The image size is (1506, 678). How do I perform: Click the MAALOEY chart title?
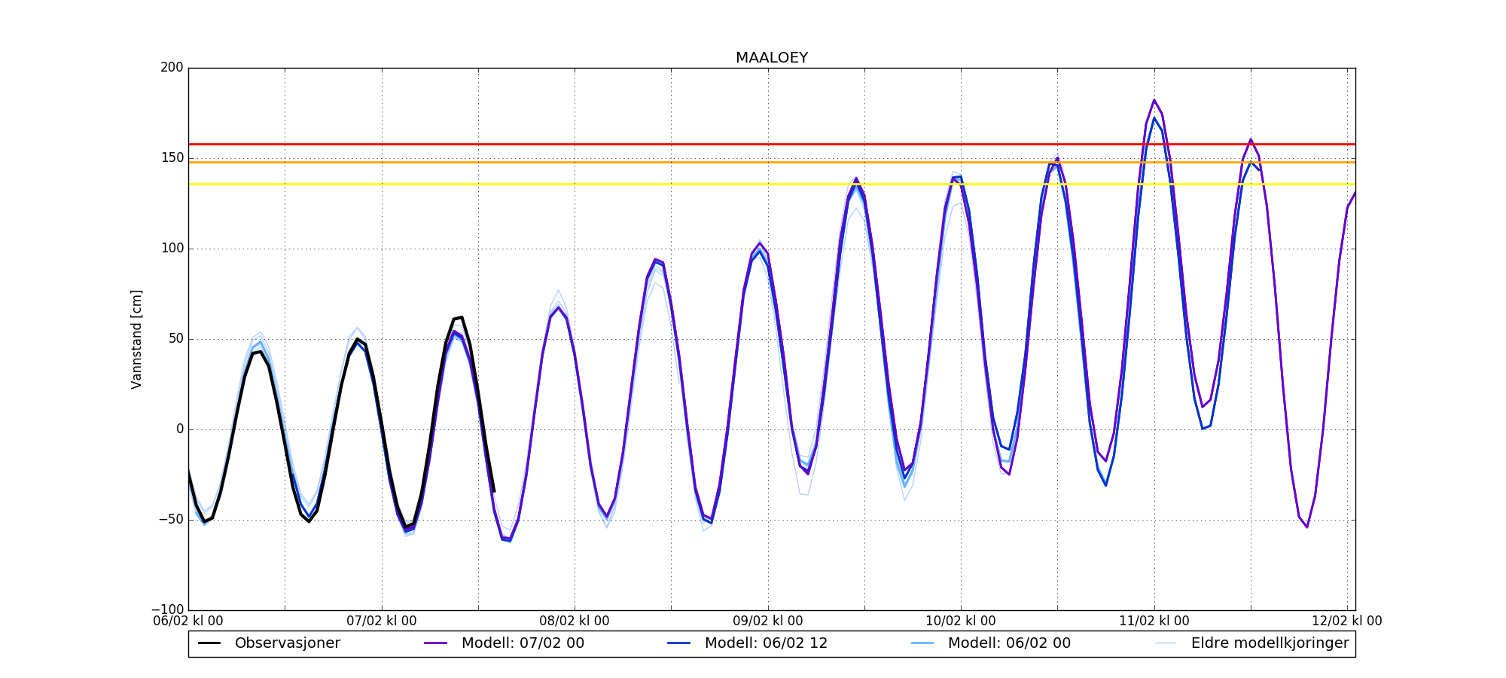click(772, 58)
